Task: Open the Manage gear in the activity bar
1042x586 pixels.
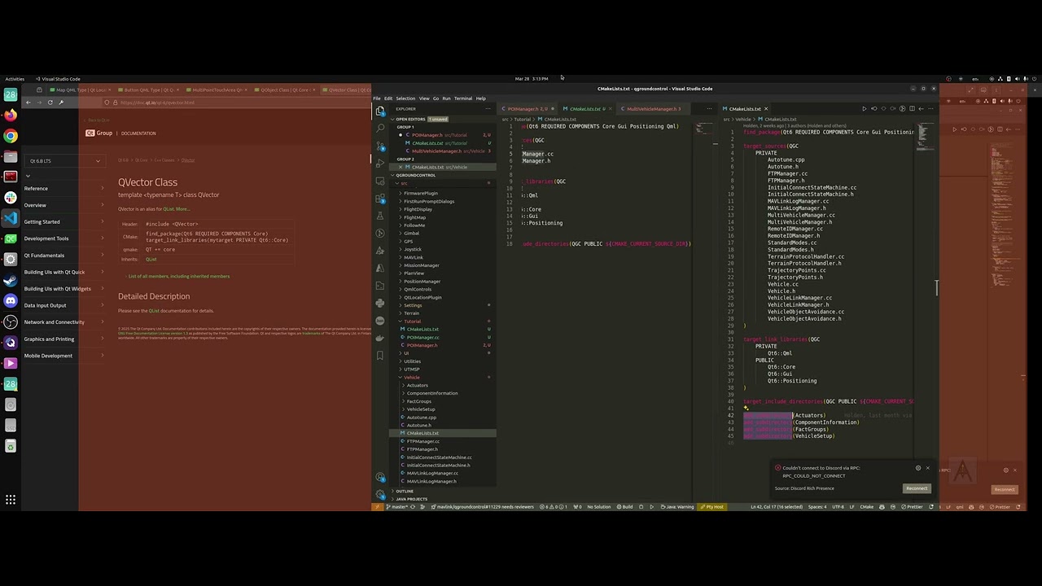Action: point(380,493)
